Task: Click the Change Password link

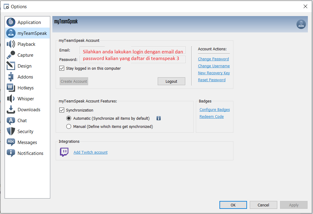Action: coord(213,59)
